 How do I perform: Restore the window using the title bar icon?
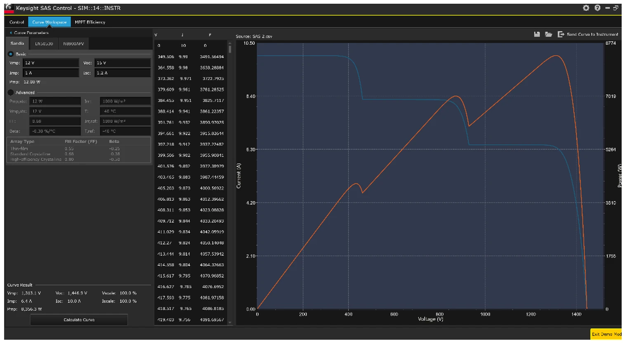(616, 8)
